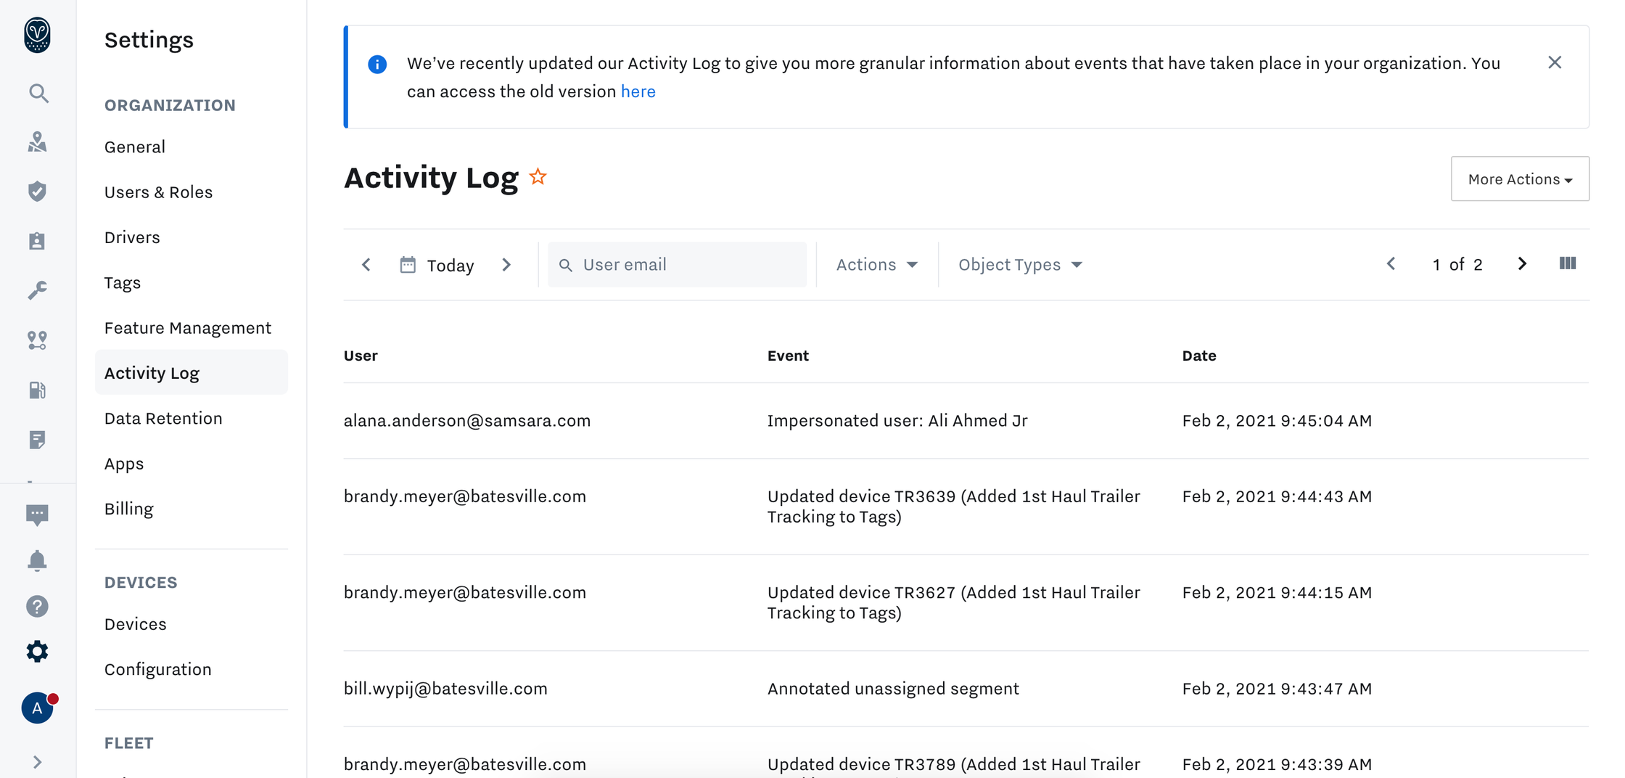
Task: Select bill.wypij@batesville.com user cell
Action: tap(445, 689)
